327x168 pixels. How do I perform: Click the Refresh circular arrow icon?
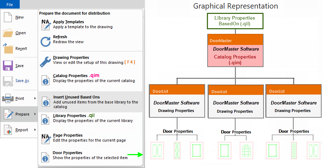tap(46, 41)
